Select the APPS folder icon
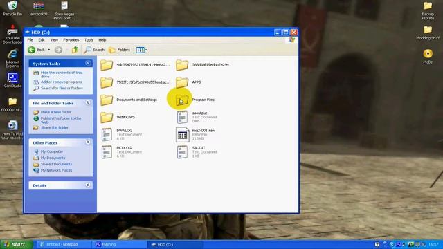The height and width of the screenshot is (249, 443). point(182,82)
